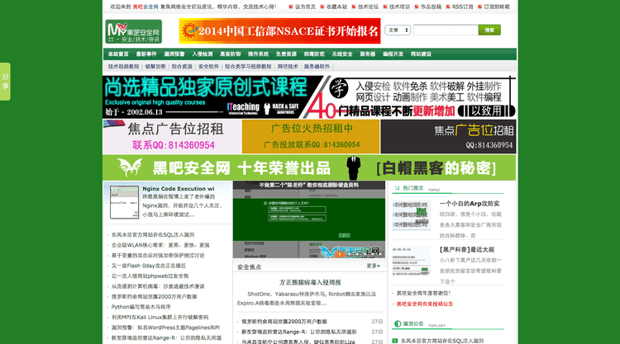Screen dimensions: 620x344
Task: Open 无线安全 navigation item
Action: [x=342, y=54]
